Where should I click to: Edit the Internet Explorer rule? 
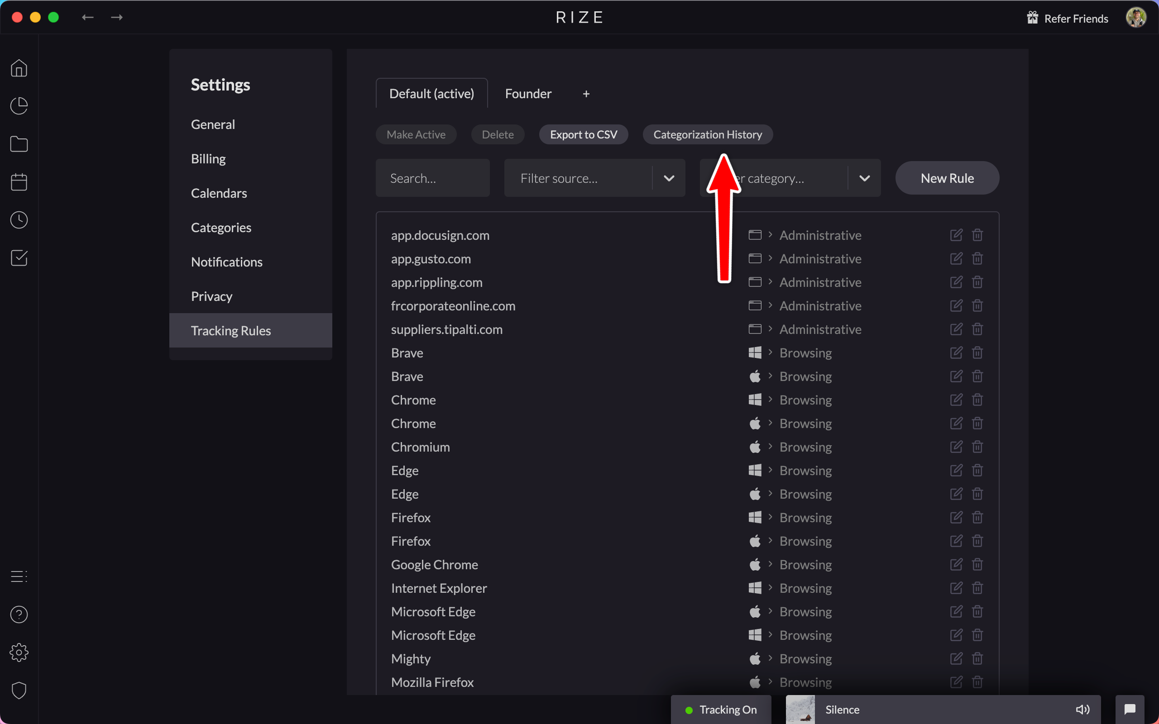[956, 588]
